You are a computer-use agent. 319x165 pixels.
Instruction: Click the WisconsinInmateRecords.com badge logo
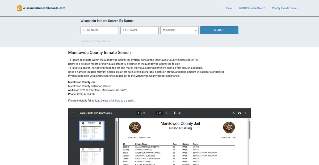pyautogui.click(x=41, y=8)
